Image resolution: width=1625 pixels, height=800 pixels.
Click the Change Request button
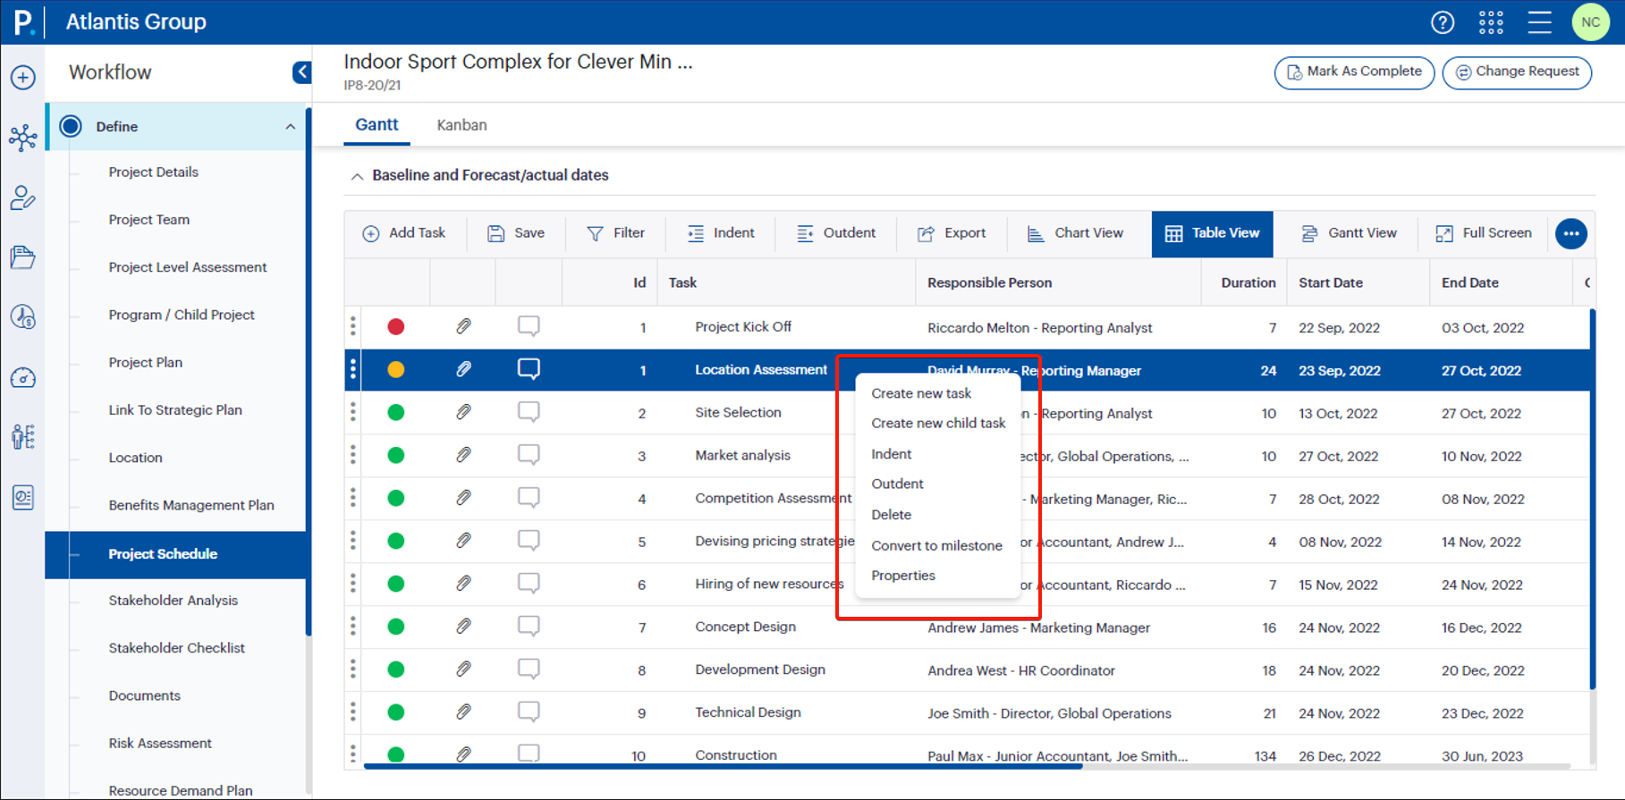pyautogui.click(x=1517, y=72)
